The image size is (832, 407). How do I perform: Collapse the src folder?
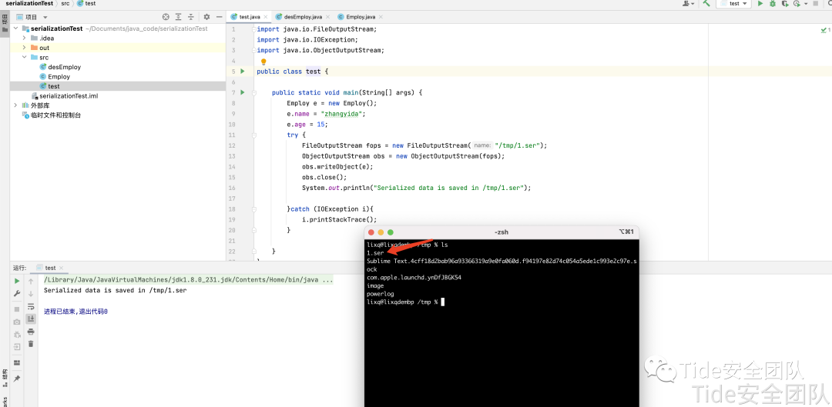(x=24, y=57)
